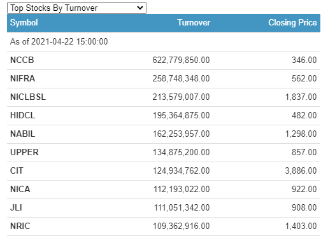Click NICLBSL closing price 1,837.00

pyautogui.click(x=301, y=97)
